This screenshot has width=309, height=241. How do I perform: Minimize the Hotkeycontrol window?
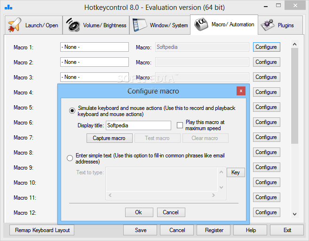coord(266,6)
